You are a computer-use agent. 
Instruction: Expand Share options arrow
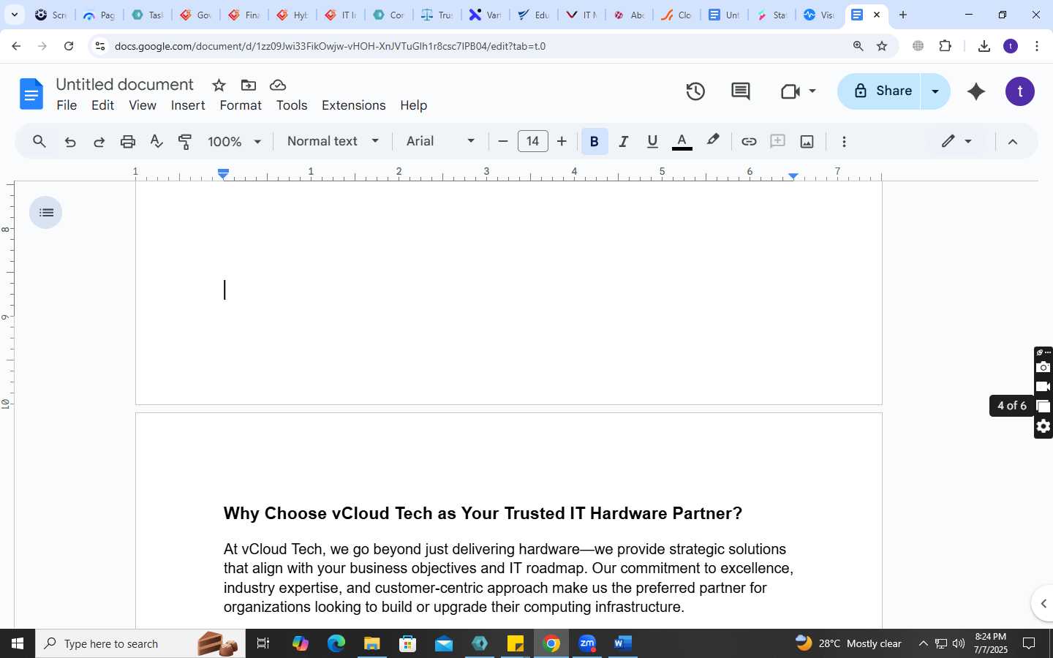[935, 91]
